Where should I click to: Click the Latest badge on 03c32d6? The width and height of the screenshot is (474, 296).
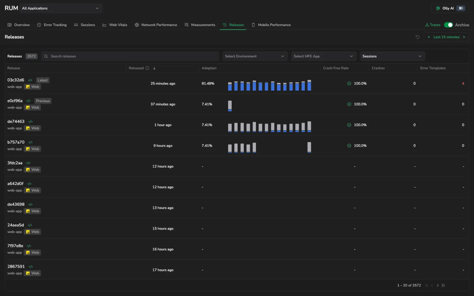[x=43, y=80]
